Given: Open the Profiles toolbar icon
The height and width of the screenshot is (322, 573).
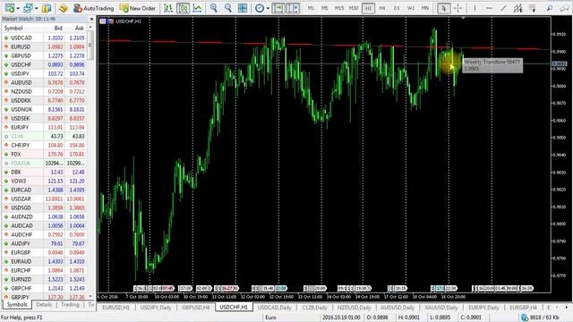Looking at the screenshot, I should point(28,8).
